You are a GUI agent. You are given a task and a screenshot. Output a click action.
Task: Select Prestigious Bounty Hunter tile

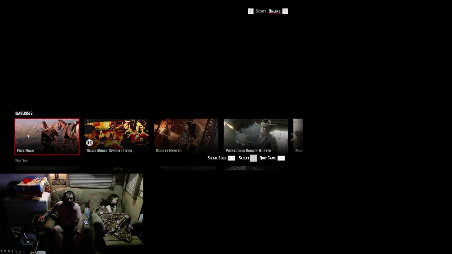[x=256, y=137]
